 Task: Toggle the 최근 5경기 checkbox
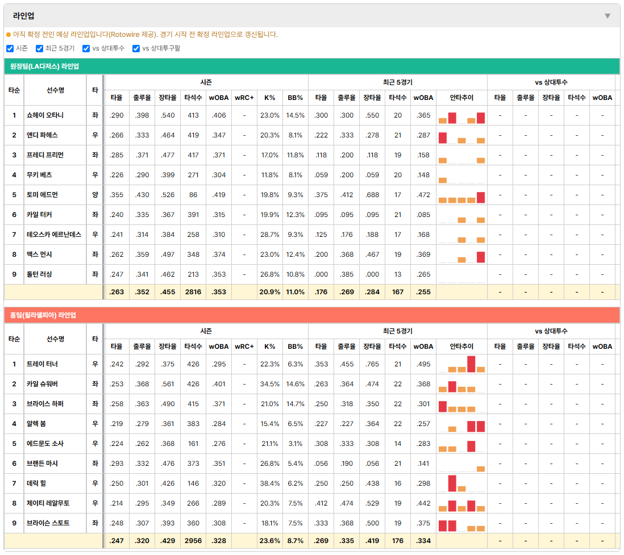[39, 48]
